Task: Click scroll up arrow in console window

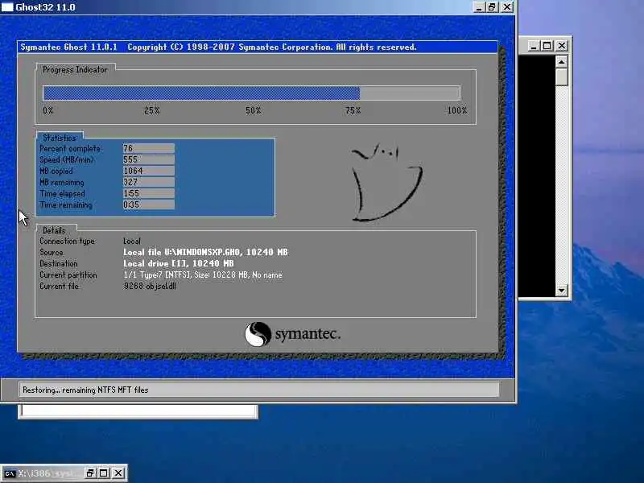Action: (561, 62)
